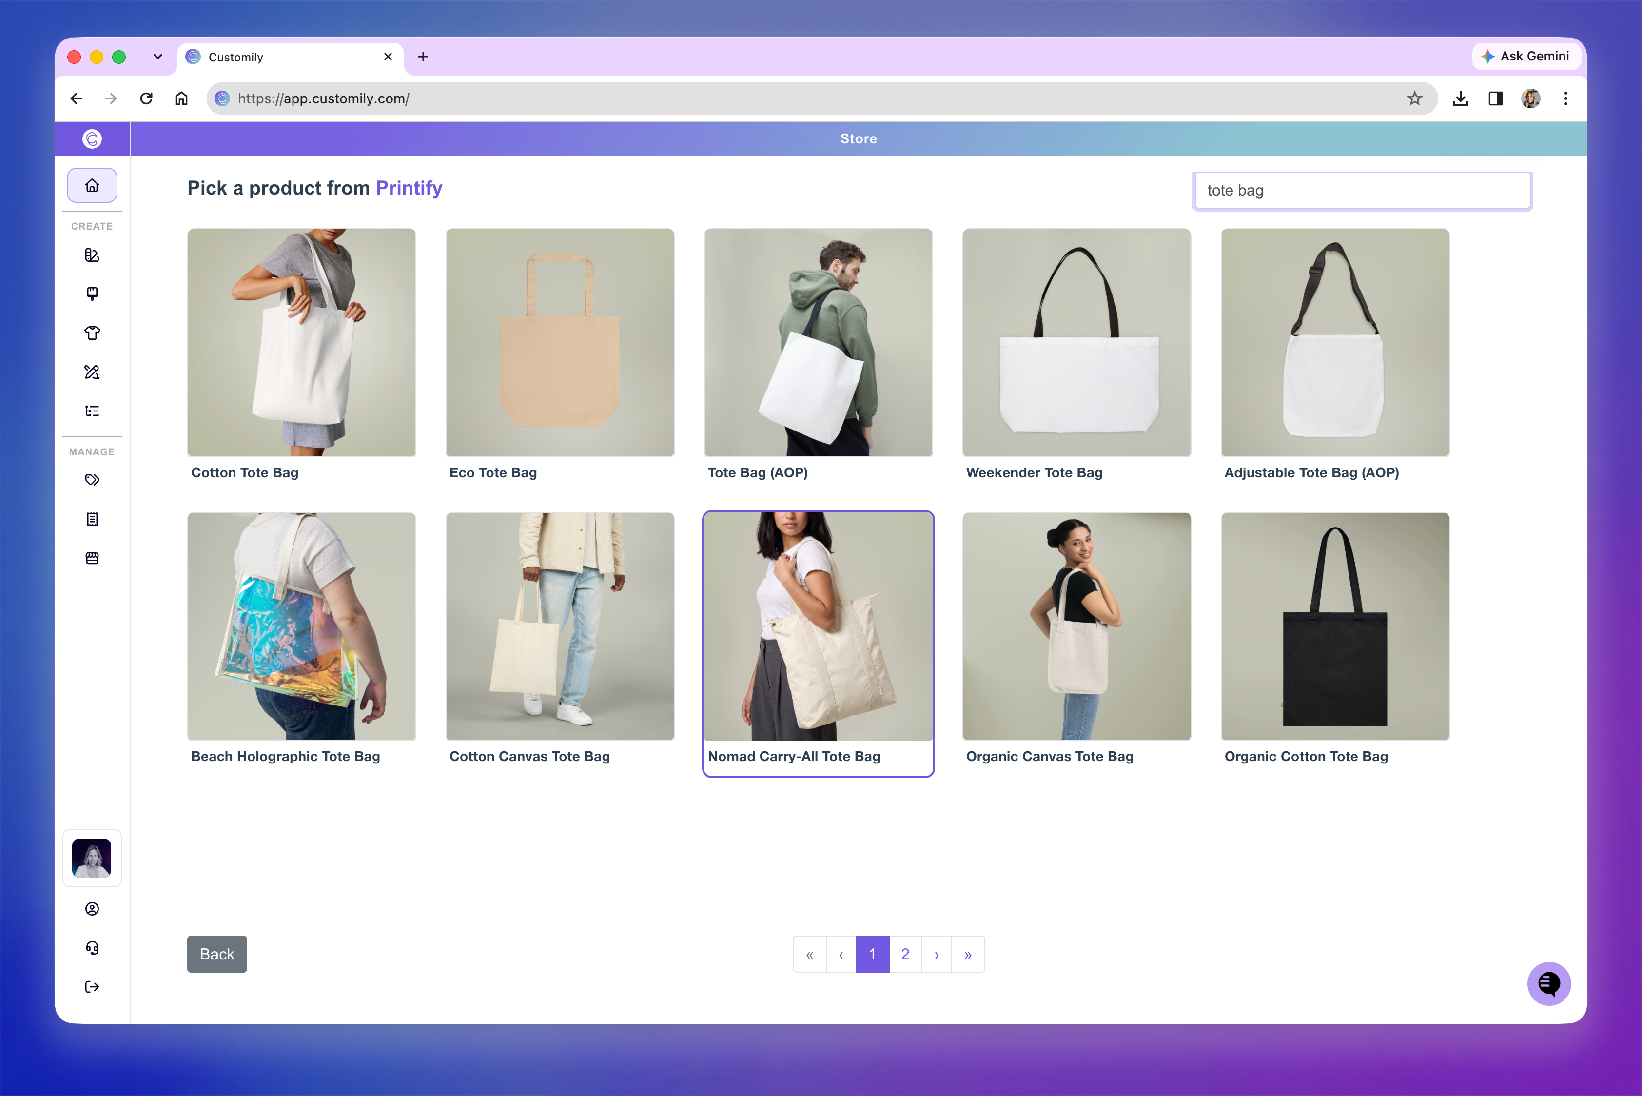Go to pagination page 2
The image size is (1642, 1096).
pos(905,954)
